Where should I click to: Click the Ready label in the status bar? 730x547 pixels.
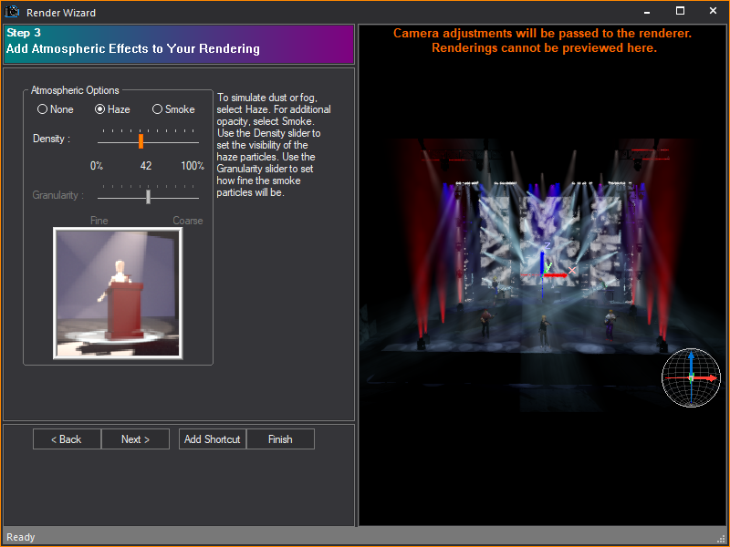(x=20, y=537)
